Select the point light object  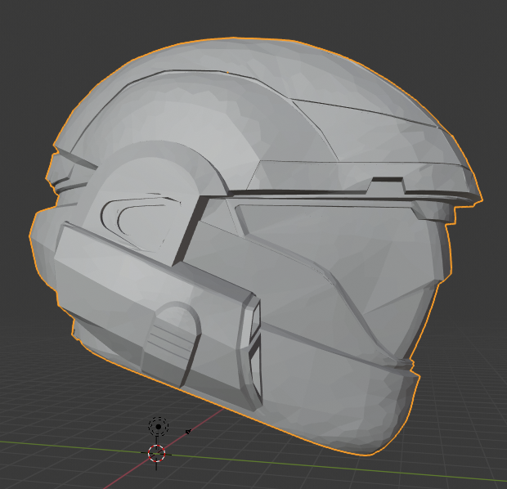click(158, 427)
